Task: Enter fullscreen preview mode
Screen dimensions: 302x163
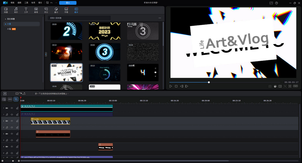Action: pos(290,86)
